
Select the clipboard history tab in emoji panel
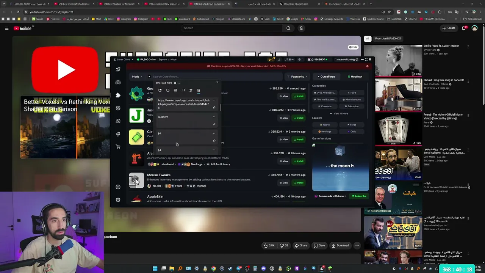tap(199, 90)
